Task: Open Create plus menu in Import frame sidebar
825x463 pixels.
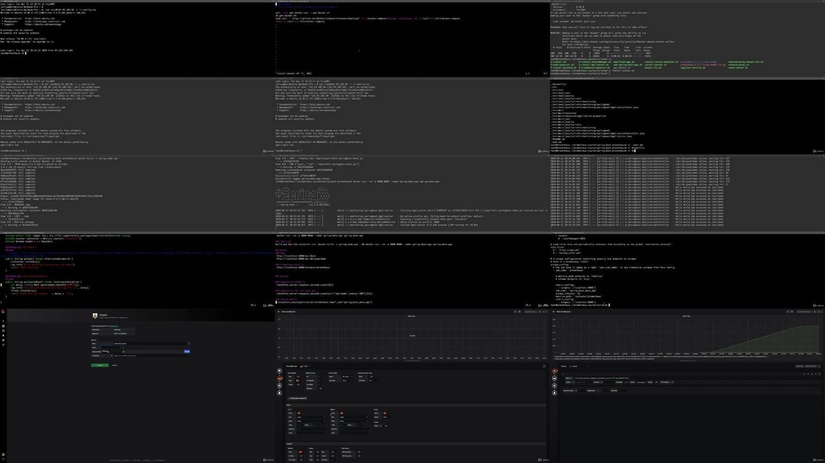Action: [x=3, y=321]
